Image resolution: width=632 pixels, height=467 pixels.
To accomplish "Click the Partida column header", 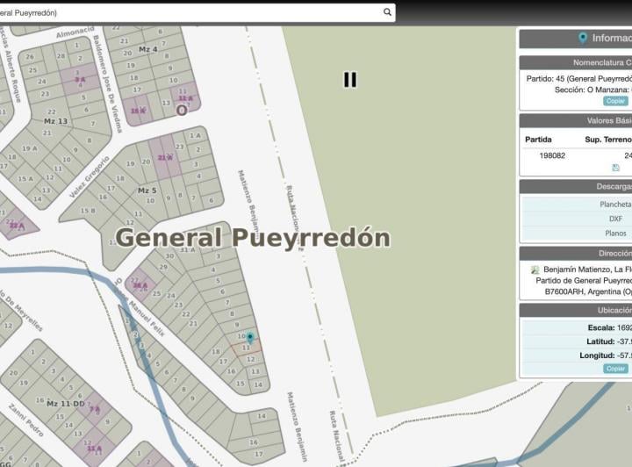I will 538,140.
